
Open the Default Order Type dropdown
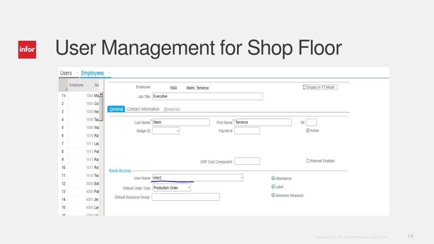pyautogui.click(x=188, y=188)
